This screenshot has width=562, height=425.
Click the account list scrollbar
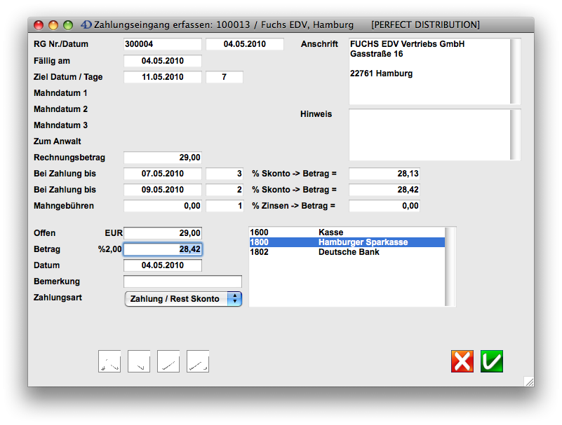(450, 266)
